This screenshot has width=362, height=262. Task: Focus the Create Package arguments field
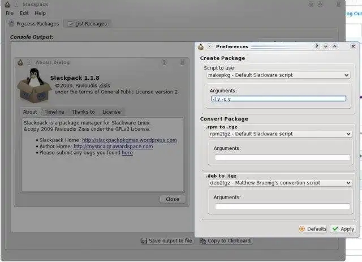point(278,98)
